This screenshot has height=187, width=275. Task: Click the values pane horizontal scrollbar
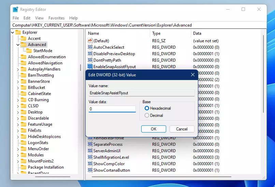(x=161, y=177)
